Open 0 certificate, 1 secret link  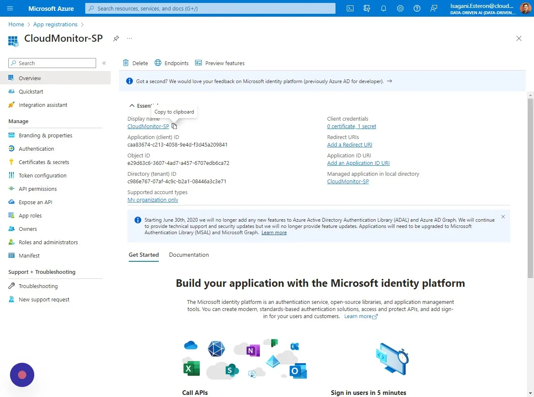click(351, 126)
